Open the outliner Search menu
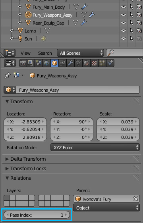 45,53
